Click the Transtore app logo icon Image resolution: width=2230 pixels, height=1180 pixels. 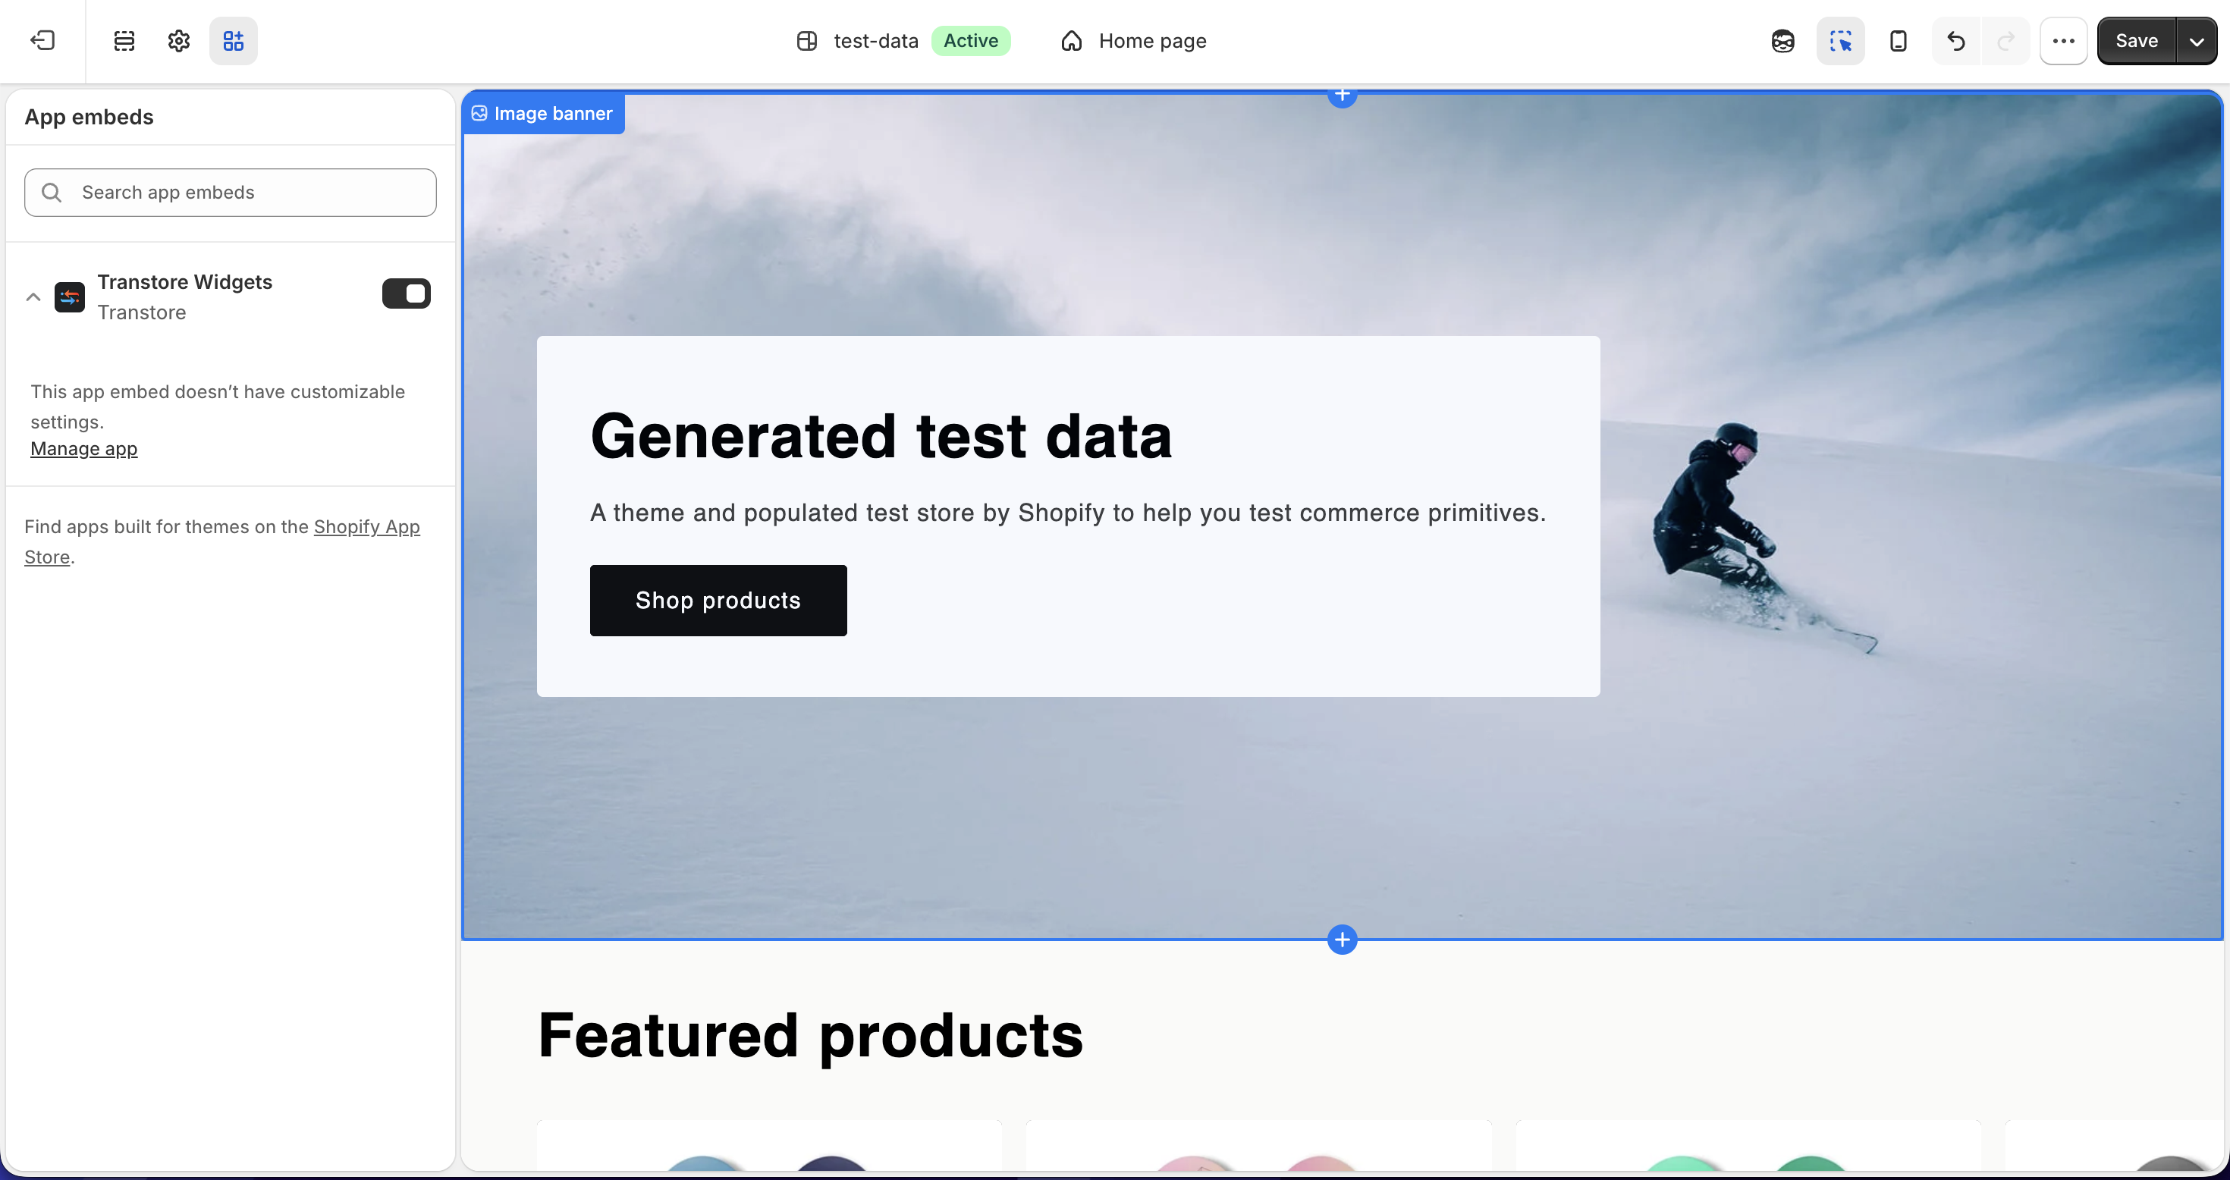coord(69,297)
